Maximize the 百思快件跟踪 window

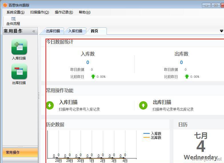pos(216,5)
